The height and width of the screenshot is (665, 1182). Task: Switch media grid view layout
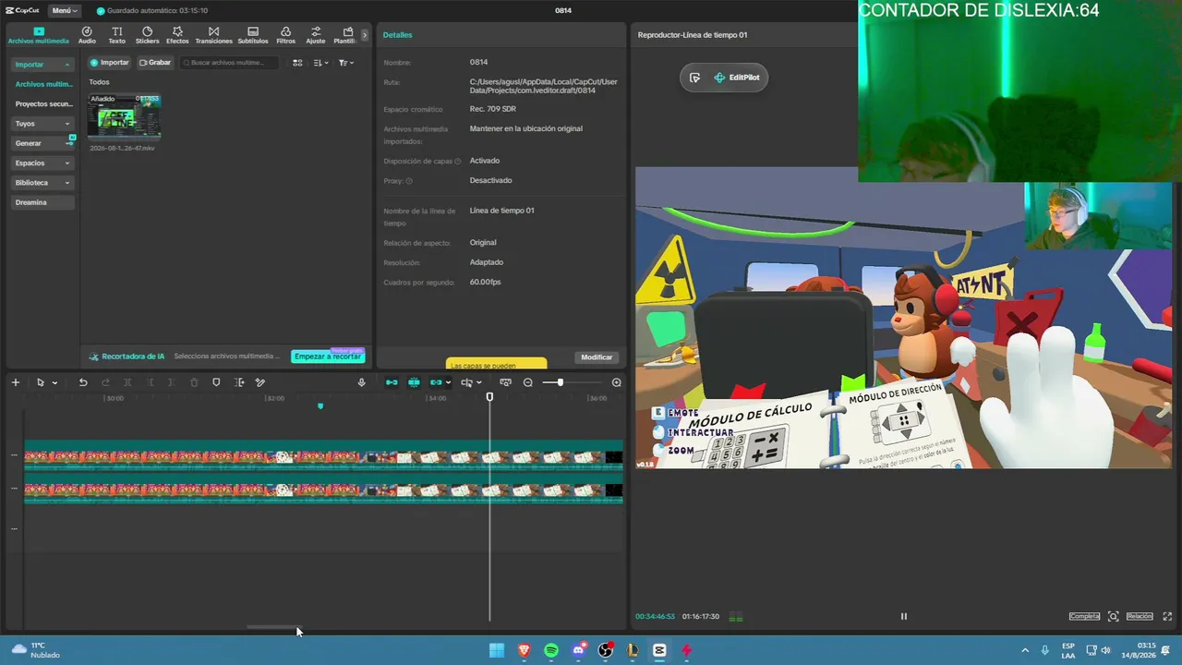[x=297, y=63]
